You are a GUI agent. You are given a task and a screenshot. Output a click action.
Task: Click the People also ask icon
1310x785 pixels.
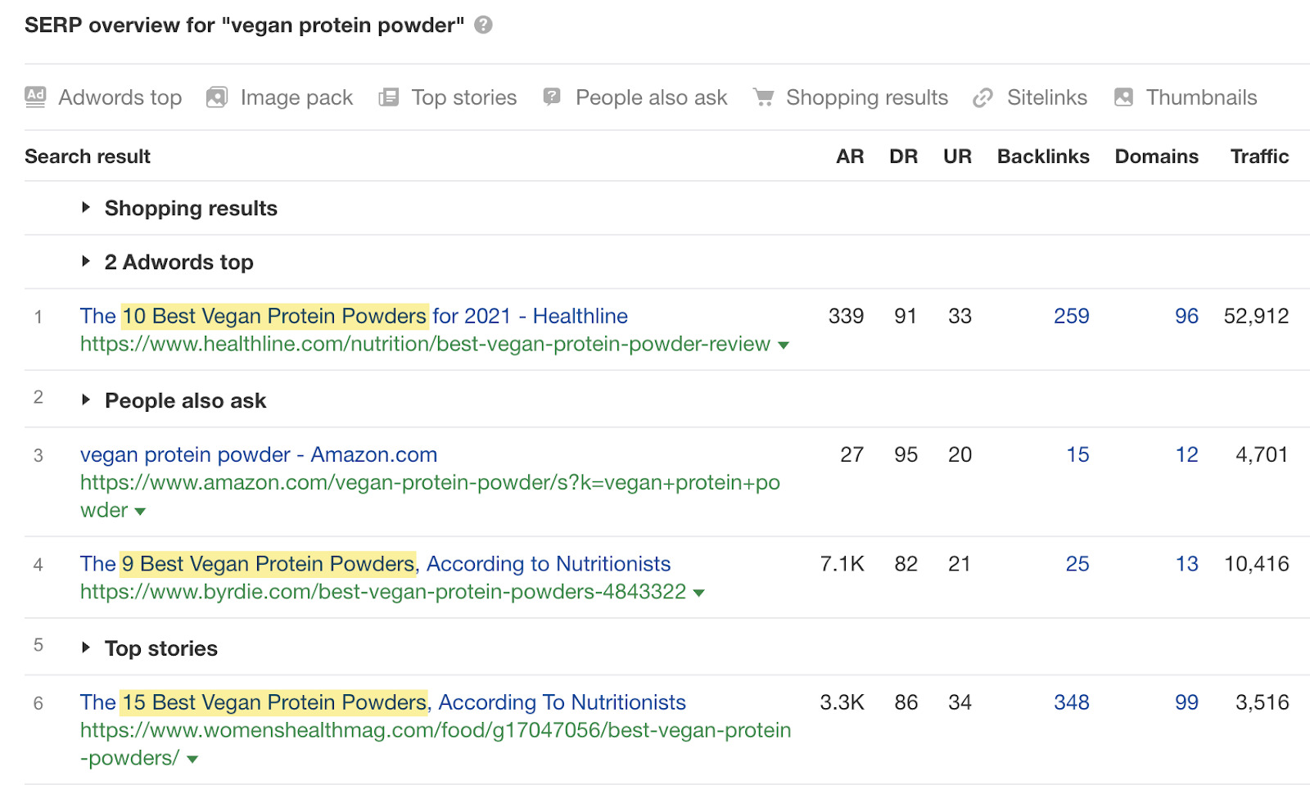click(x=553, y=97)
